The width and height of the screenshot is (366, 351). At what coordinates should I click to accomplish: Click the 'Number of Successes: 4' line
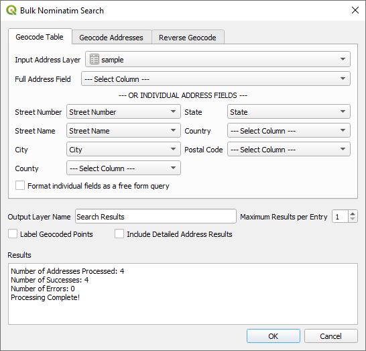click(x=50, y=280)
